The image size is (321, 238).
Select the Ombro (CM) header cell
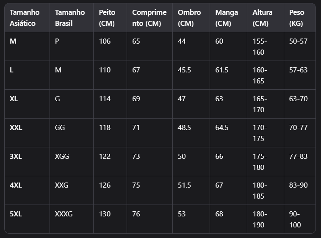click(189, 18)
